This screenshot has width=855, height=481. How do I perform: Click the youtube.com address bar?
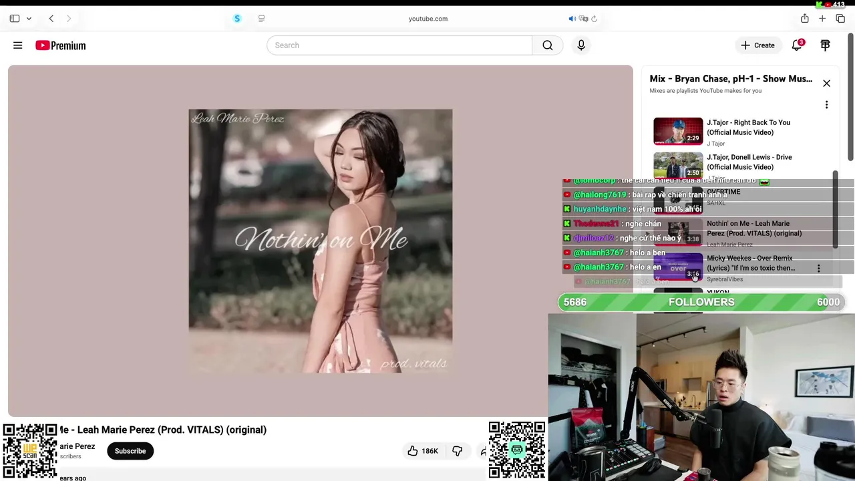point(428,19)
